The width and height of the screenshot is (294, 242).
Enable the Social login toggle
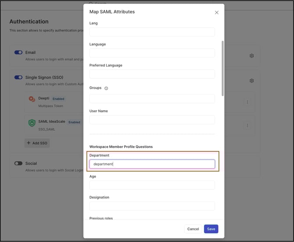18,164
